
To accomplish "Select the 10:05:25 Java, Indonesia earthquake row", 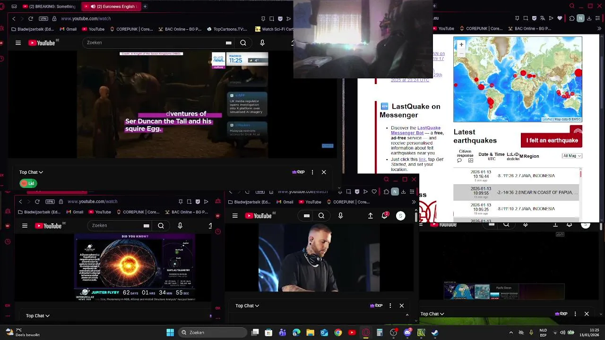I will tap(516, 209).
